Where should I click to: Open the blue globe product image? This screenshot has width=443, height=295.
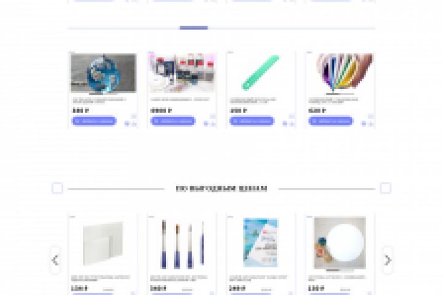[103, 73]
